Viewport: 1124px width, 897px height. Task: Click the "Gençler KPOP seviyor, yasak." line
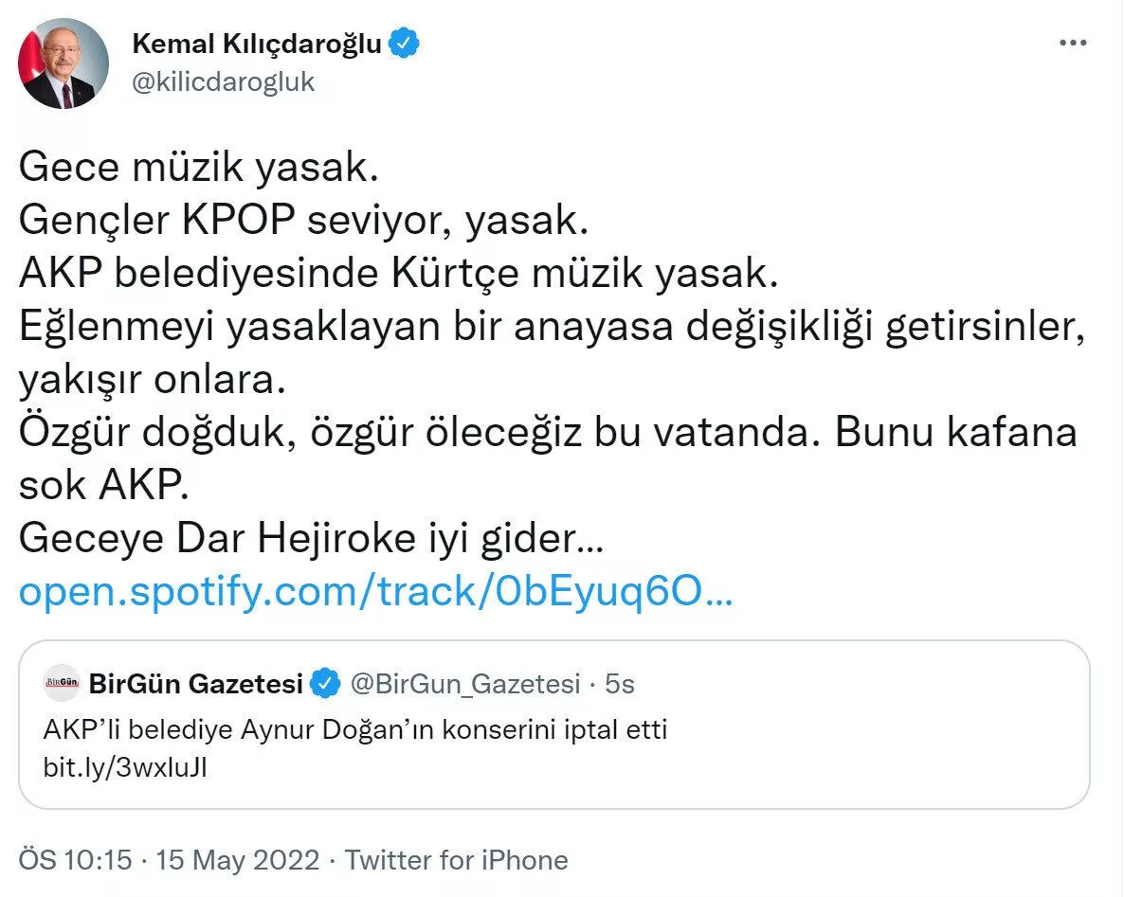304,220
